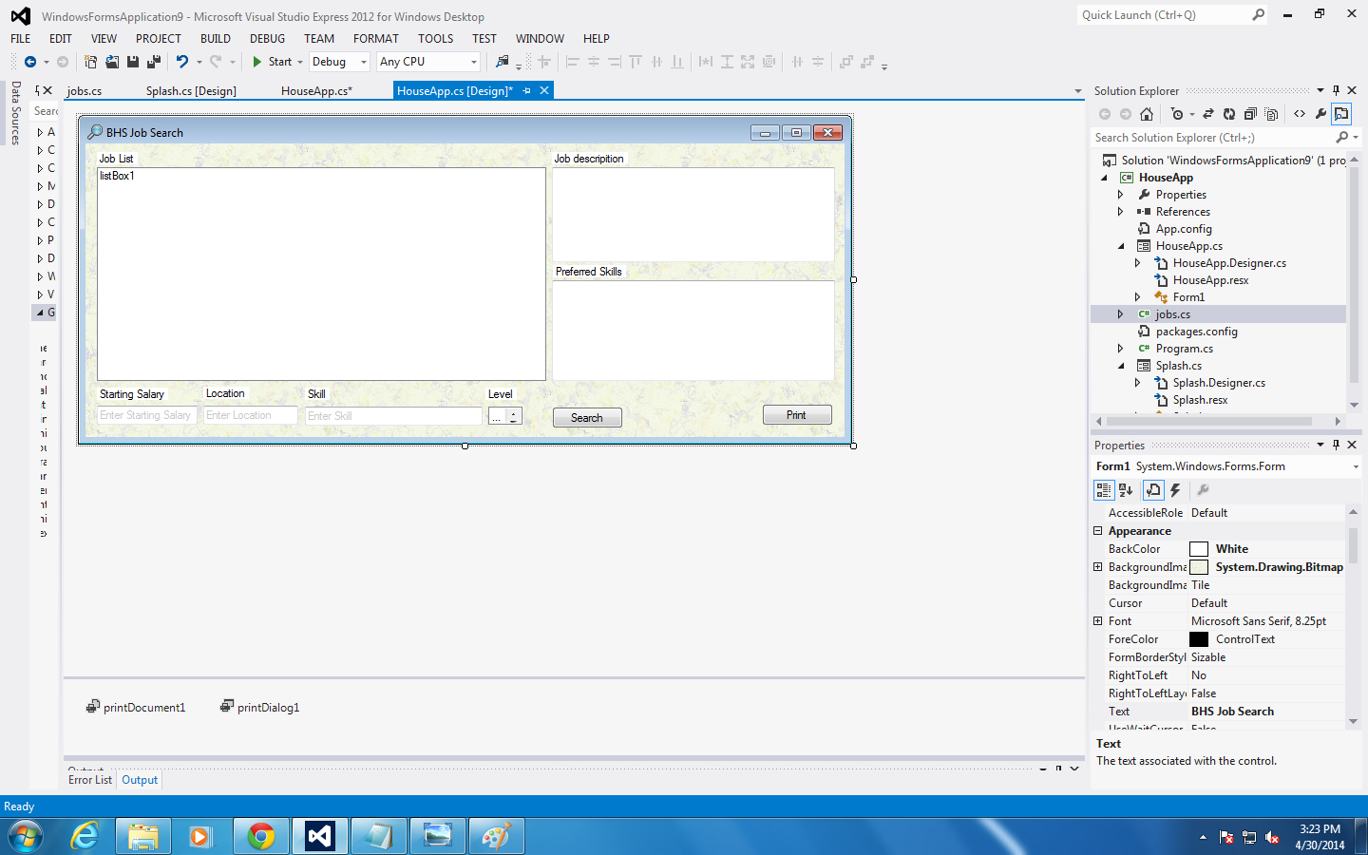Image resolution: width=1368 pixels, height=855 pixels.
Task: Click the BackgroundImage bitmap preview swatch
Action: [x=1199, y=567]
